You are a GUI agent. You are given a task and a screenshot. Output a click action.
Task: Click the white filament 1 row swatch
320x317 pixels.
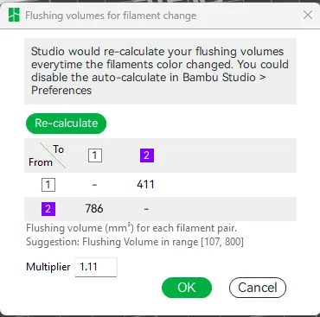tap(48, 184)
